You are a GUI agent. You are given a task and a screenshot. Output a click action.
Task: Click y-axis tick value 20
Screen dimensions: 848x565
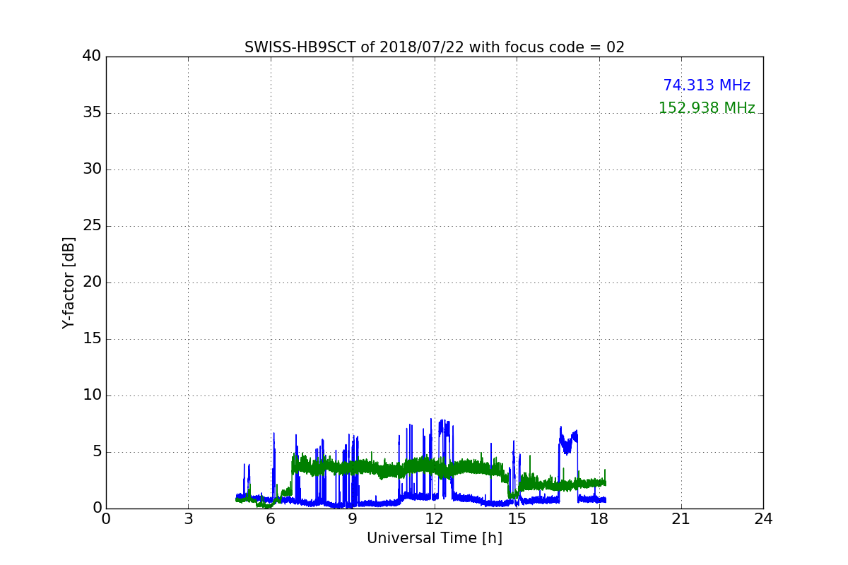(x=92, y=282)
